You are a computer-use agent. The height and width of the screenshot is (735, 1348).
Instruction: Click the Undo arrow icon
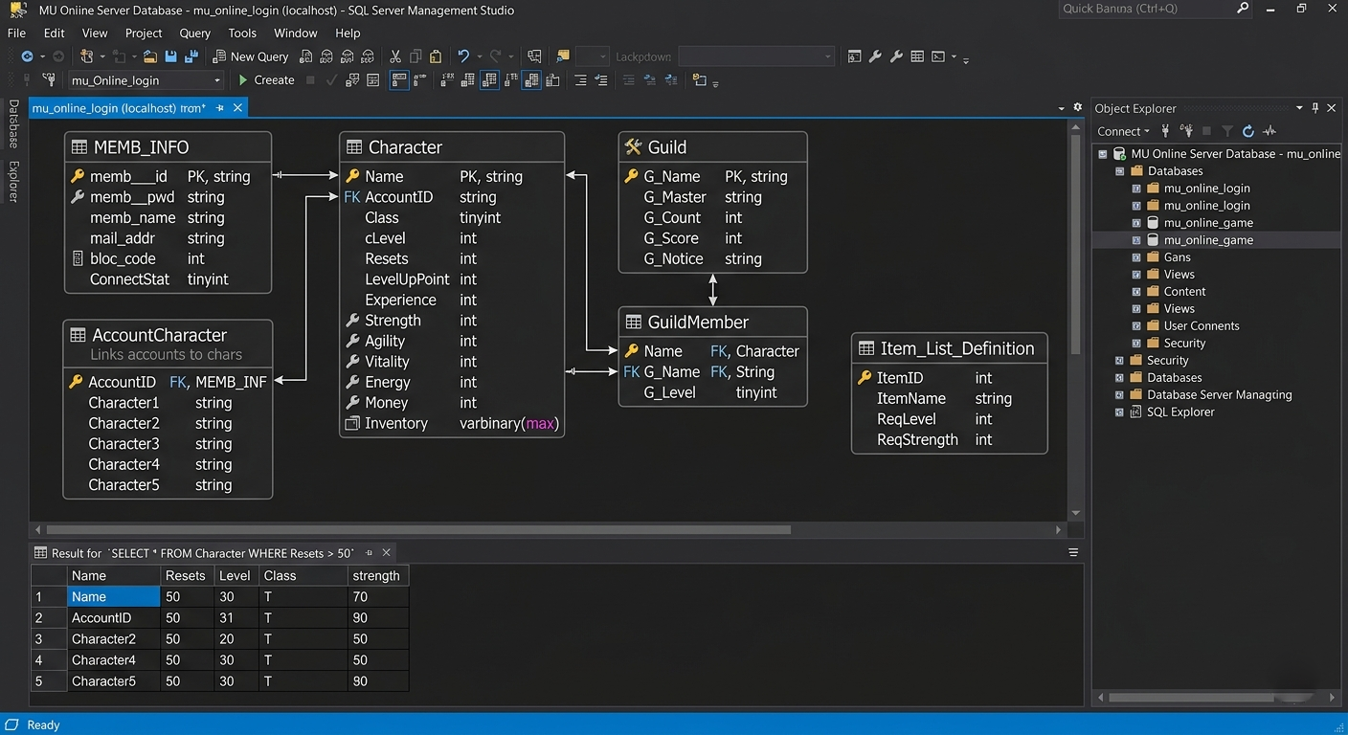463,56
